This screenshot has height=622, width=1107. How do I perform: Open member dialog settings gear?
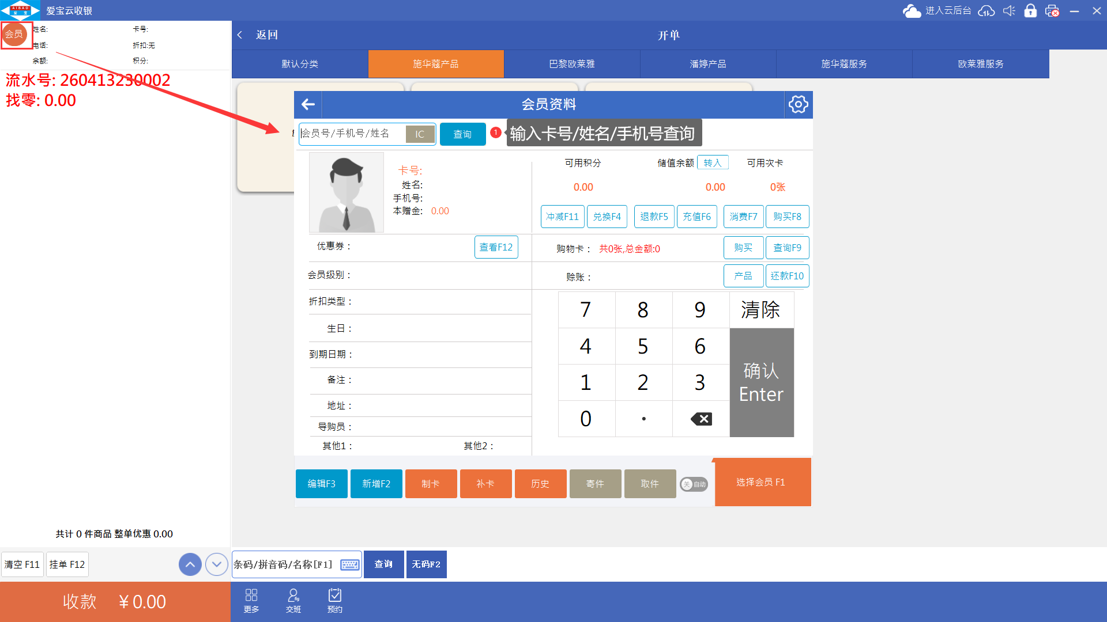(798, 104)
